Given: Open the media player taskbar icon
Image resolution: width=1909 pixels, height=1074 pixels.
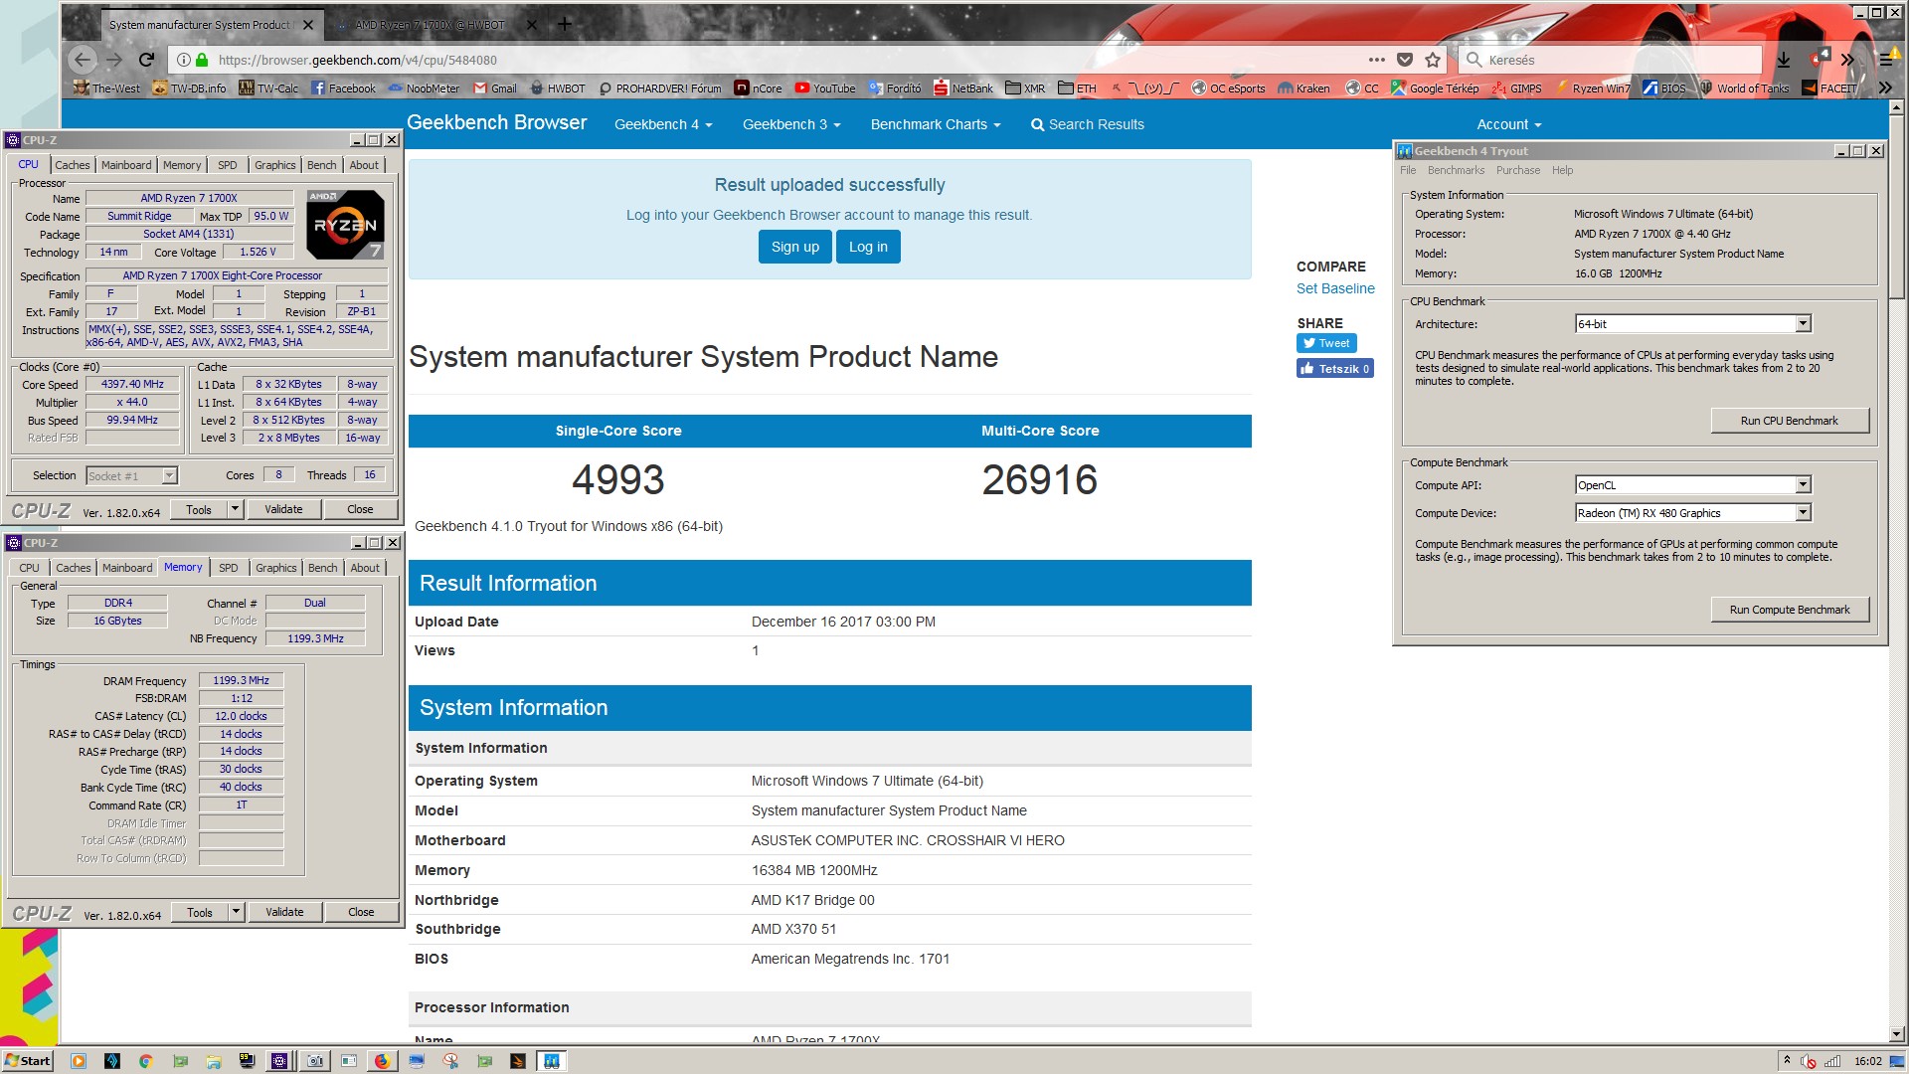Looking at the screenshot, I should 78,1061.
